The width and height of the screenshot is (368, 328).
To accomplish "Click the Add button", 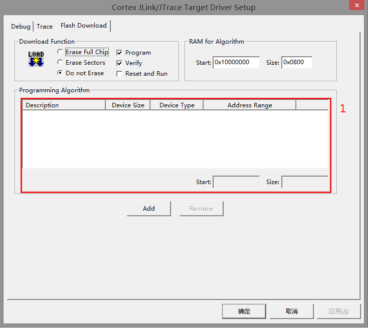I will (149, 209).
